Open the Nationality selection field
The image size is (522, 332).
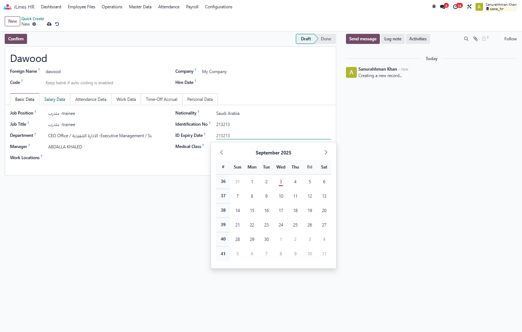(x=273, y=113)
